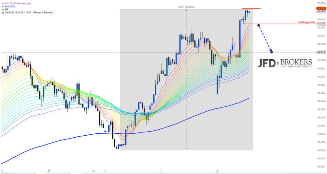Click the Sell-Trigger(SK) line label
Image resolution: width=327 pixels, height=174 pixels.
[307, 22]
